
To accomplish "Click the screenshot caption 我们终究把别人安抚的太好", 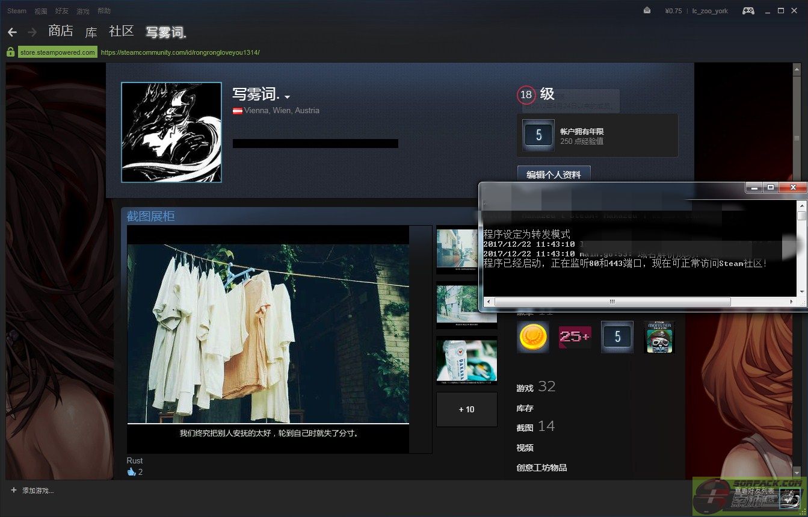I will tap(269, 433).
